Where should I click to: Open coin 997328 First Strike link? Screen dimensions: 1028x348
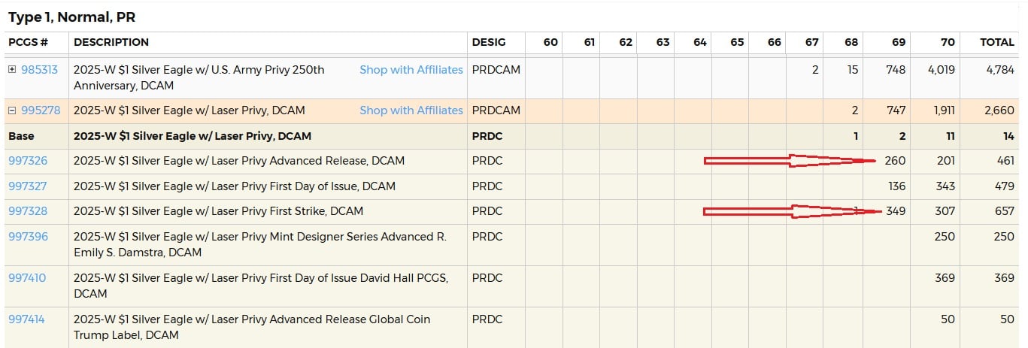[x=28, y=211]
